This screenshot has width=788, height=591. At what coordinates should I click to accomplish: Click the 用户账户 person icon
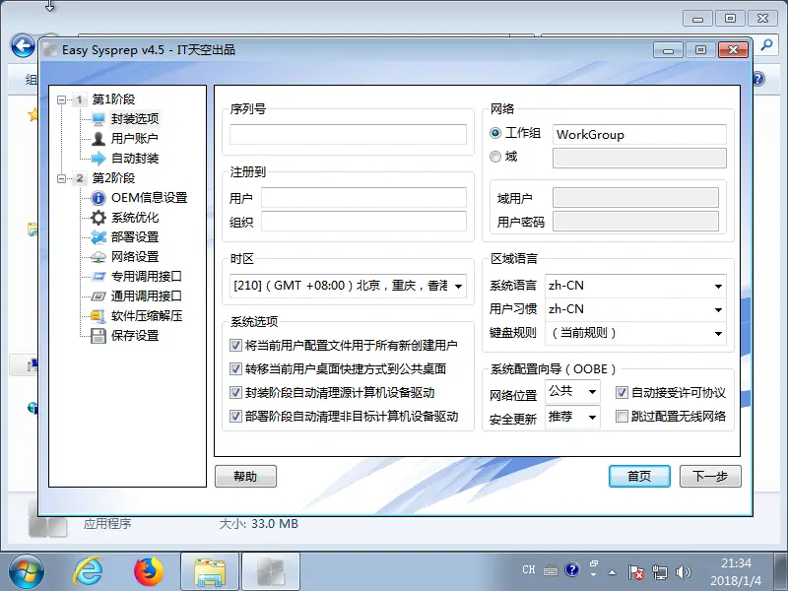click(x=98, y=138)
